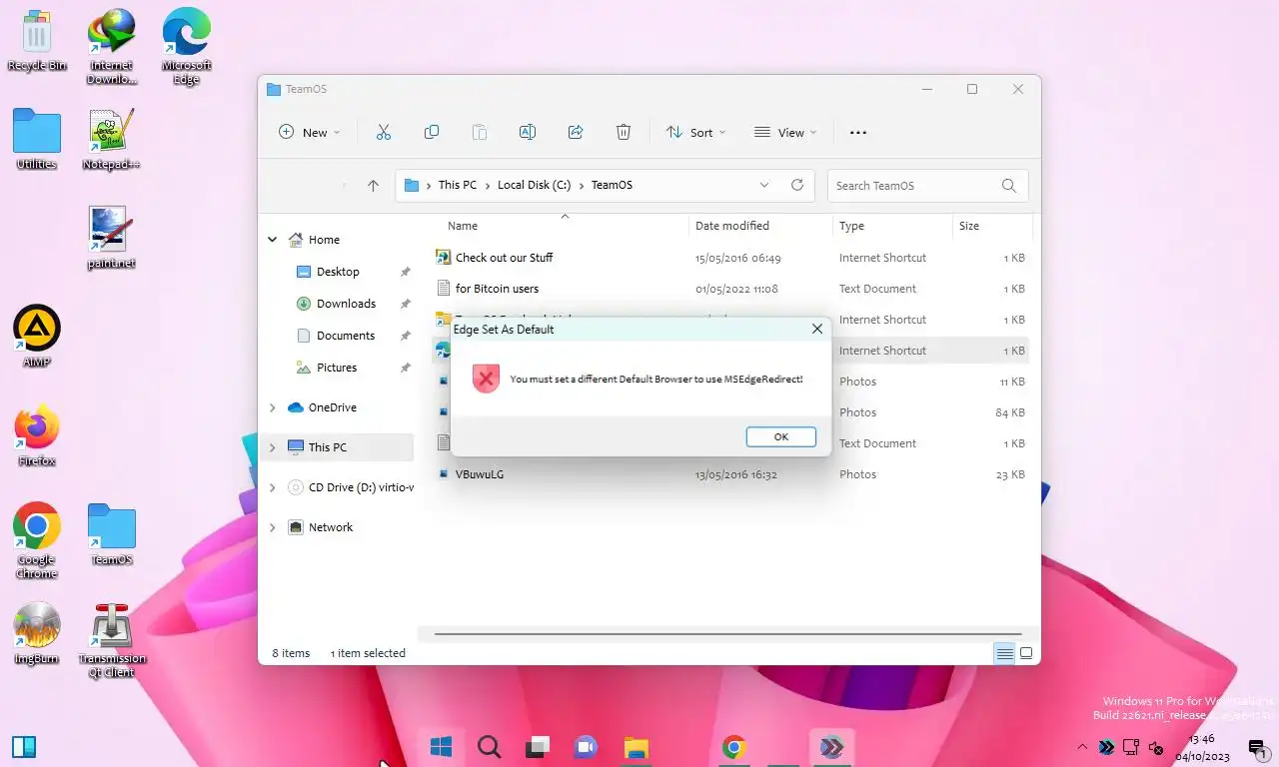Viewport: 1279px width, 767px height.
Task: Open Chrome from the taskbar
Action: pos(734,747)
